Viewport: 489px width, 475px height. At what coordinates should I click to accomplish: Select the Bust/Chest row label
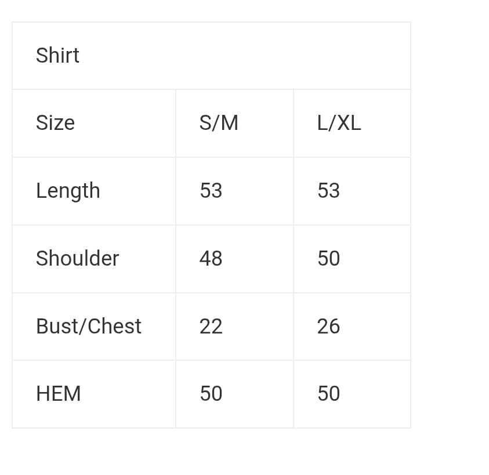coord(89,326)
